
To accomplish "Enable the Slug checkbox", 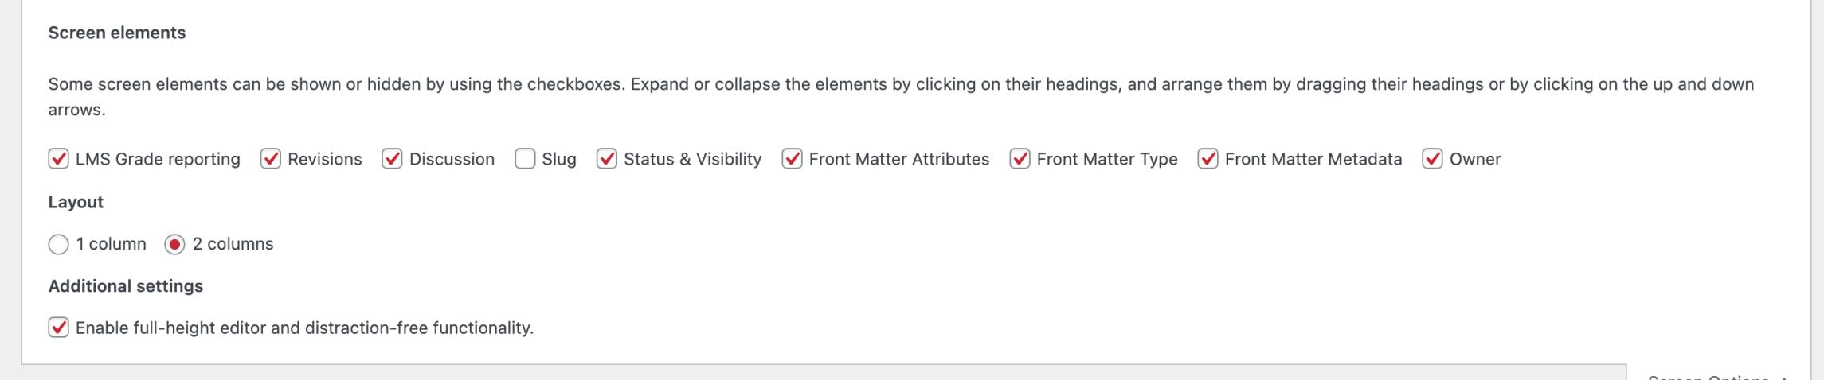I will 525,159.
